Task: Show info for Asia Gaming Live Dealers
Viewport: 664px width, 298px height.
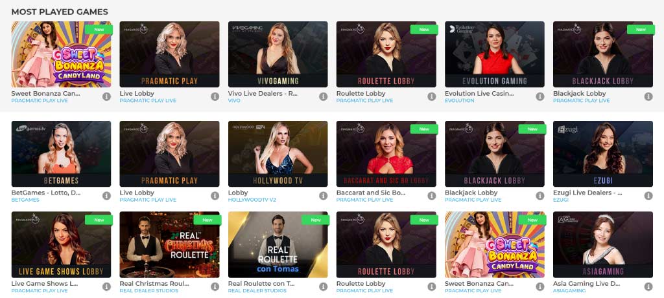Action: coord(648,286)
